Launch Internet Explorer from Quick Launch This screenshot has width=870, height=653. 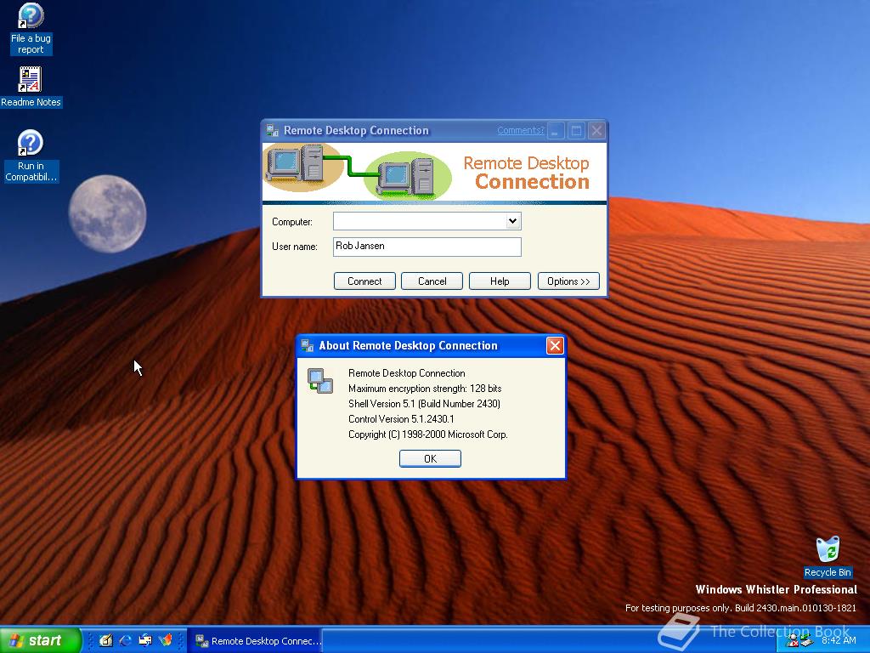tap(126, 640)
